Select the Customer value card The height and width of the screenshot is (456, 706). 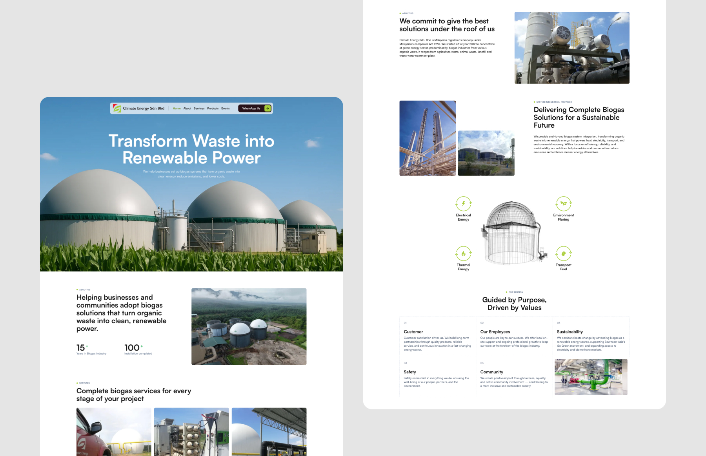[437, 337]
